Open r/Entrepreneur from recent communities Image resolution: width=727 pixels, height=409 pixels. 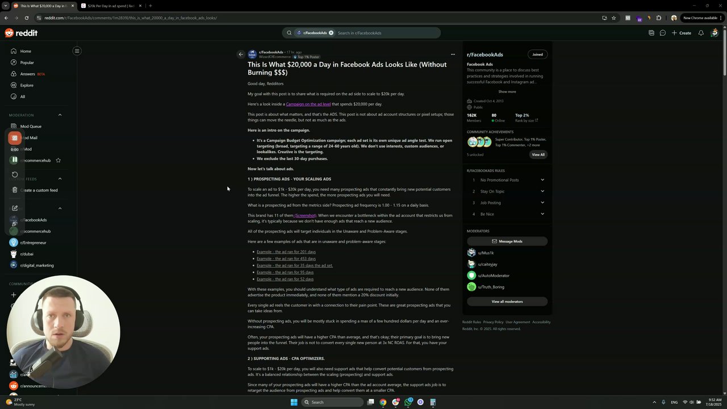click(x=33, y=243)
